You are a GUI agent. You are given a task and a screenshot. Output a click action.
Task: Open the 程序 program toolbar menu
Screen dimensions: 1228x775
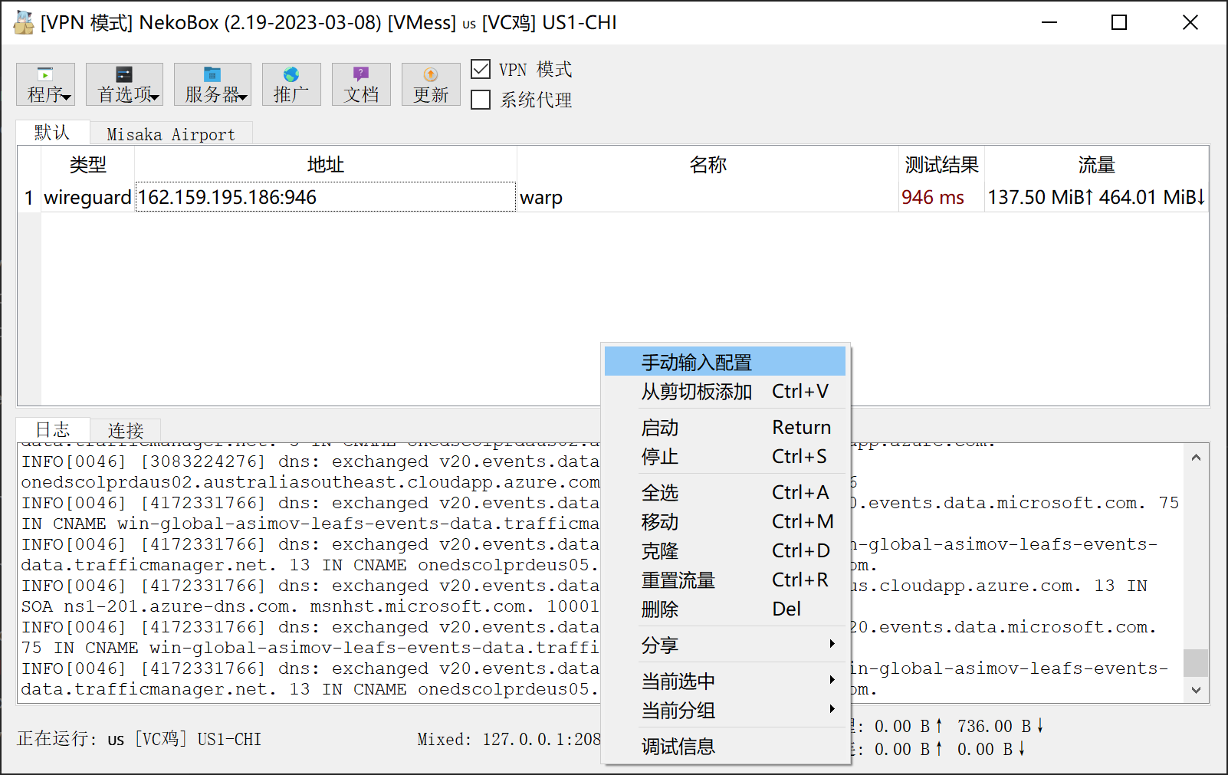pyautogui.click(x=46, y=84)
